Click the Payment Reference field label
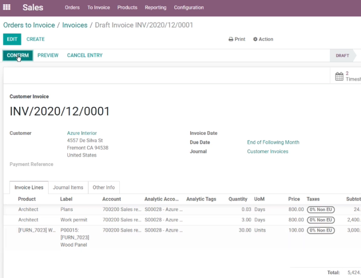Image resolution: width=361 pixels, height=278 pixels. [31, 164]
